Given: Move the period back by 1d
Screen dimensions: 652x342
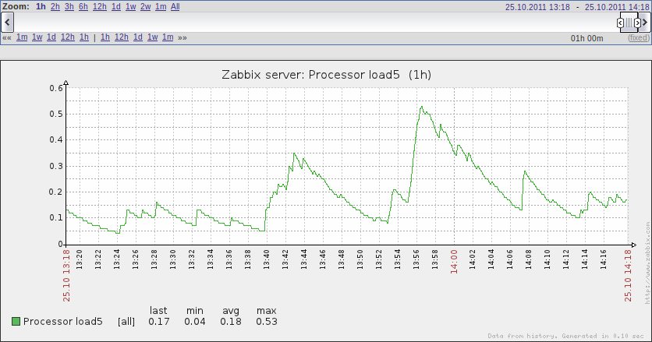Looking at the screenshot, I should [x=51, y=37].
